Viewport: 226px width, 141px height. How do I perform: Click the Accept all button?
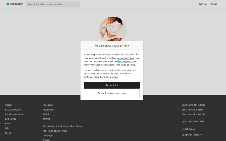click(112, 85)
